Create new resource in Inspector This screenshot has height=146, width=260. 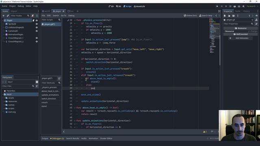(225, 15)
